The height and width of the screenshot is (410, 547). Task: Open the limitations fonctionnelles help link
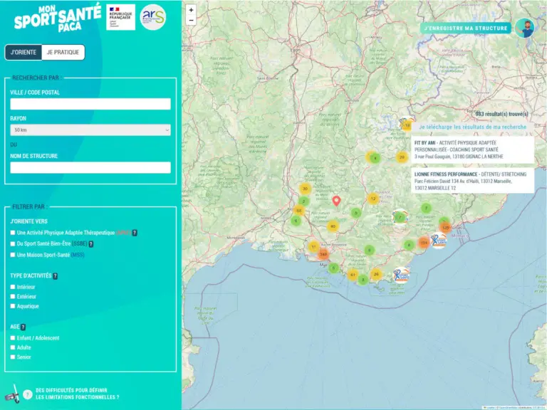click(78, 394)
